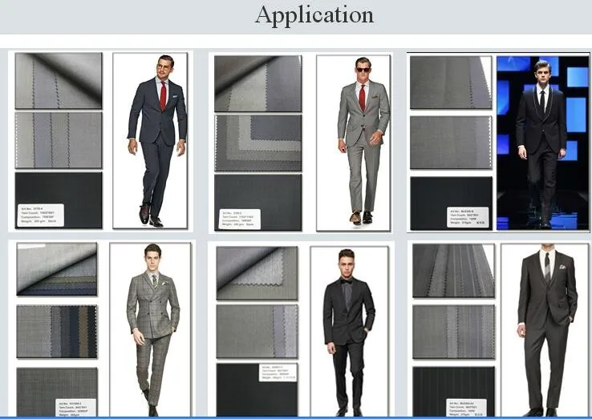Choose the top pinstripe swatch beside charcoal suit

click(453, 272)
